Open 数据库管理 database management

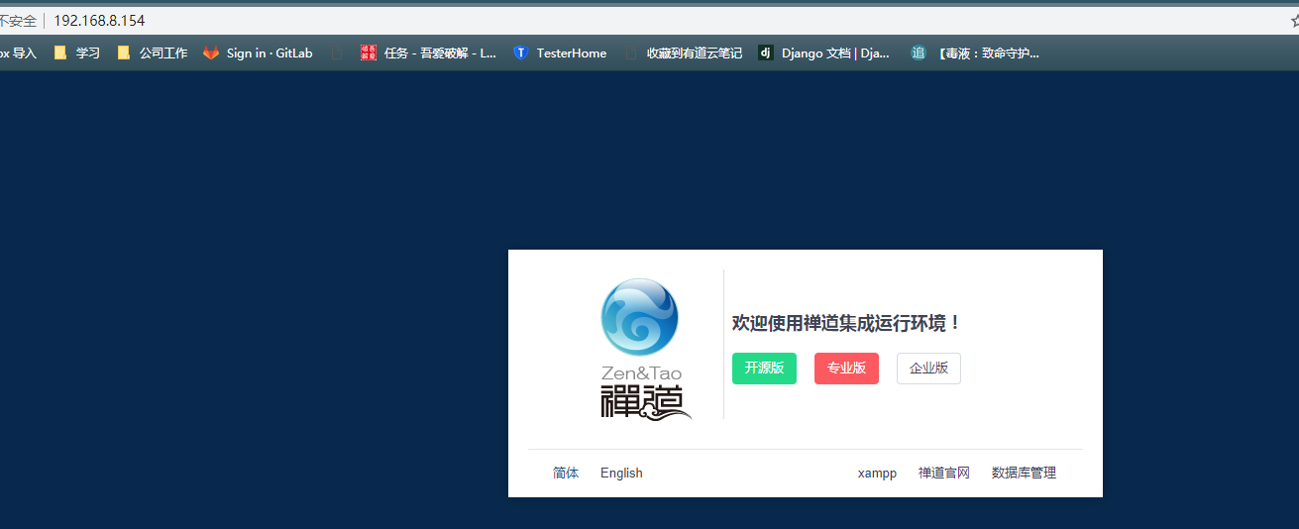pos(1024,474)
